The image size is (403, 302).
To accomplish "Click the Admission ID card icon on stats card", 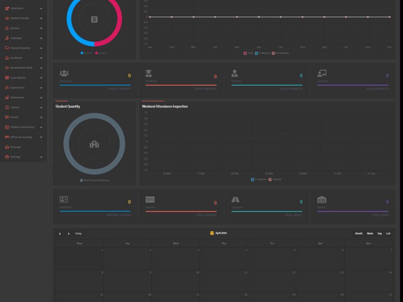I will point(63,199).
